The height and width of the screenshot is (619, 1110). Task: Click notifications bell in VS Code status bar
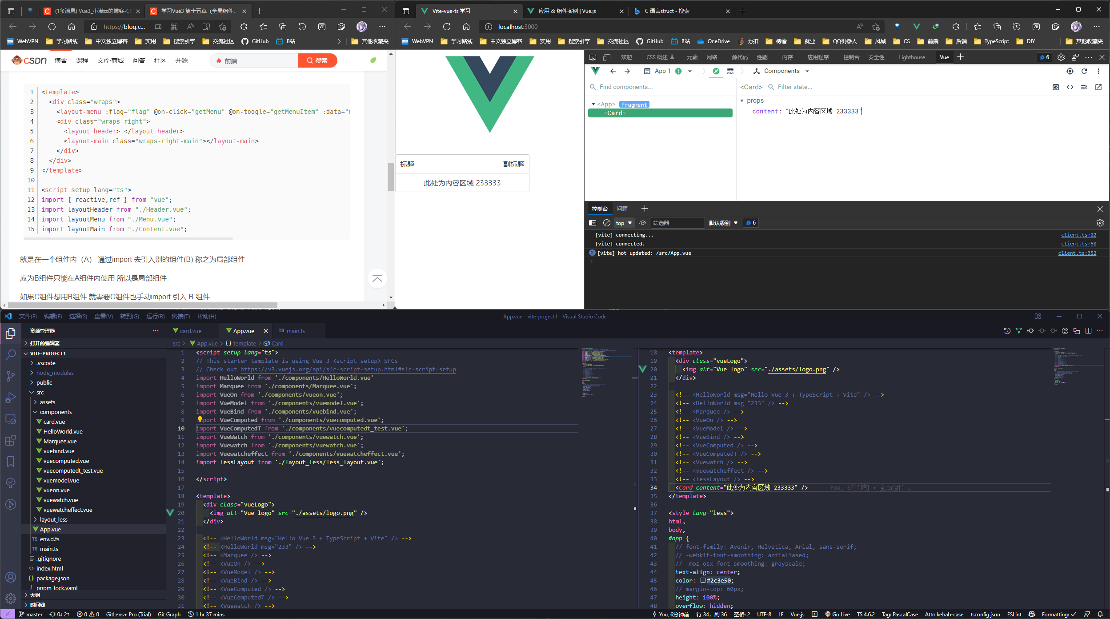[1100, 615]
